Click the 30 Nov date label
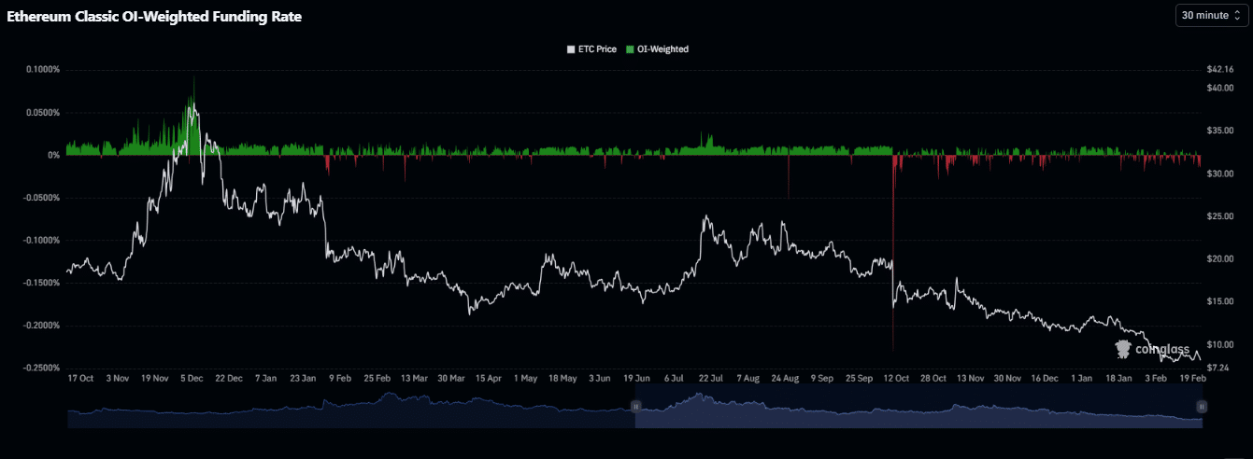The height and width of the screenshot is (459, 1253). point(1007,379)
